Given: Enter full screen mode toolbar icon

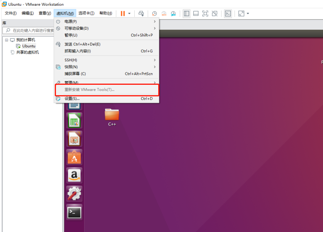Looking at the screenshot, I should (205, 13).
